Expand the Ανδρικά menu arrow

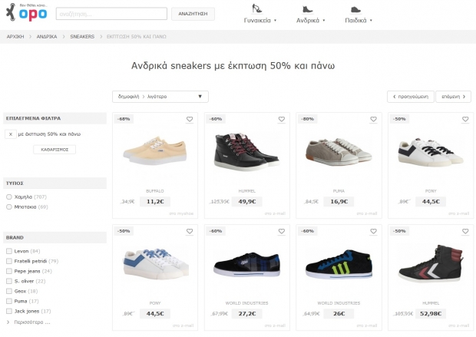click(x=324, y=21)
